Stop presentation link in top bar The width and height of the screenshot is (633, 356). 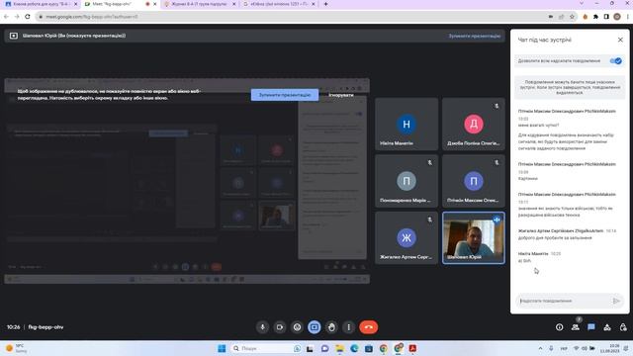coord(475,36)
